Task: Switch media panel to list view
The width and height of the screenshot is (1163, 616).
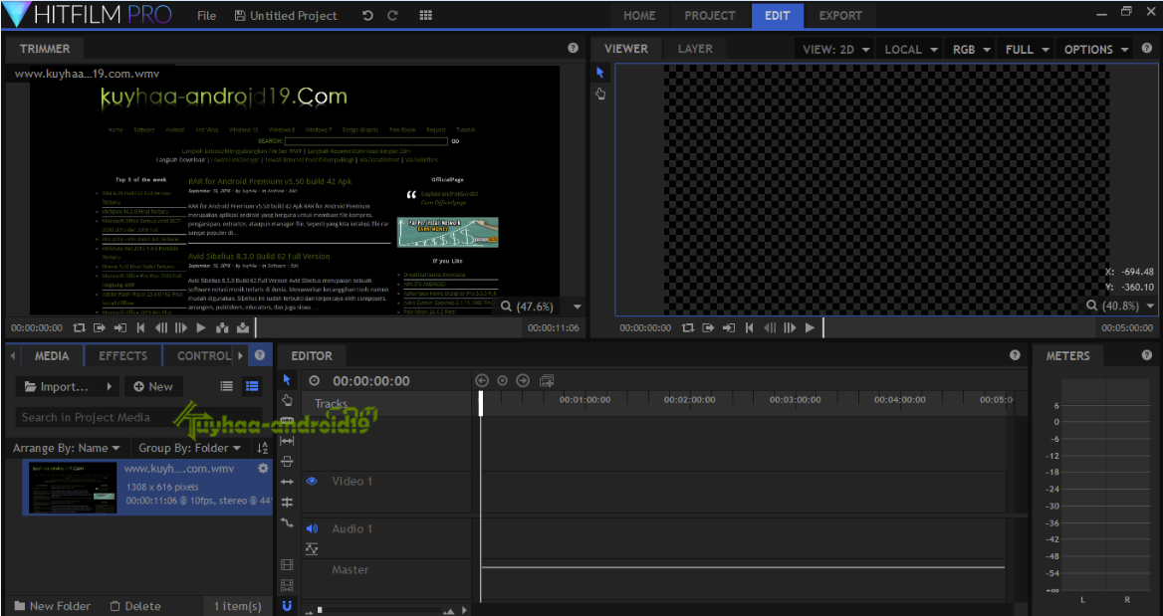Action: 227,386
